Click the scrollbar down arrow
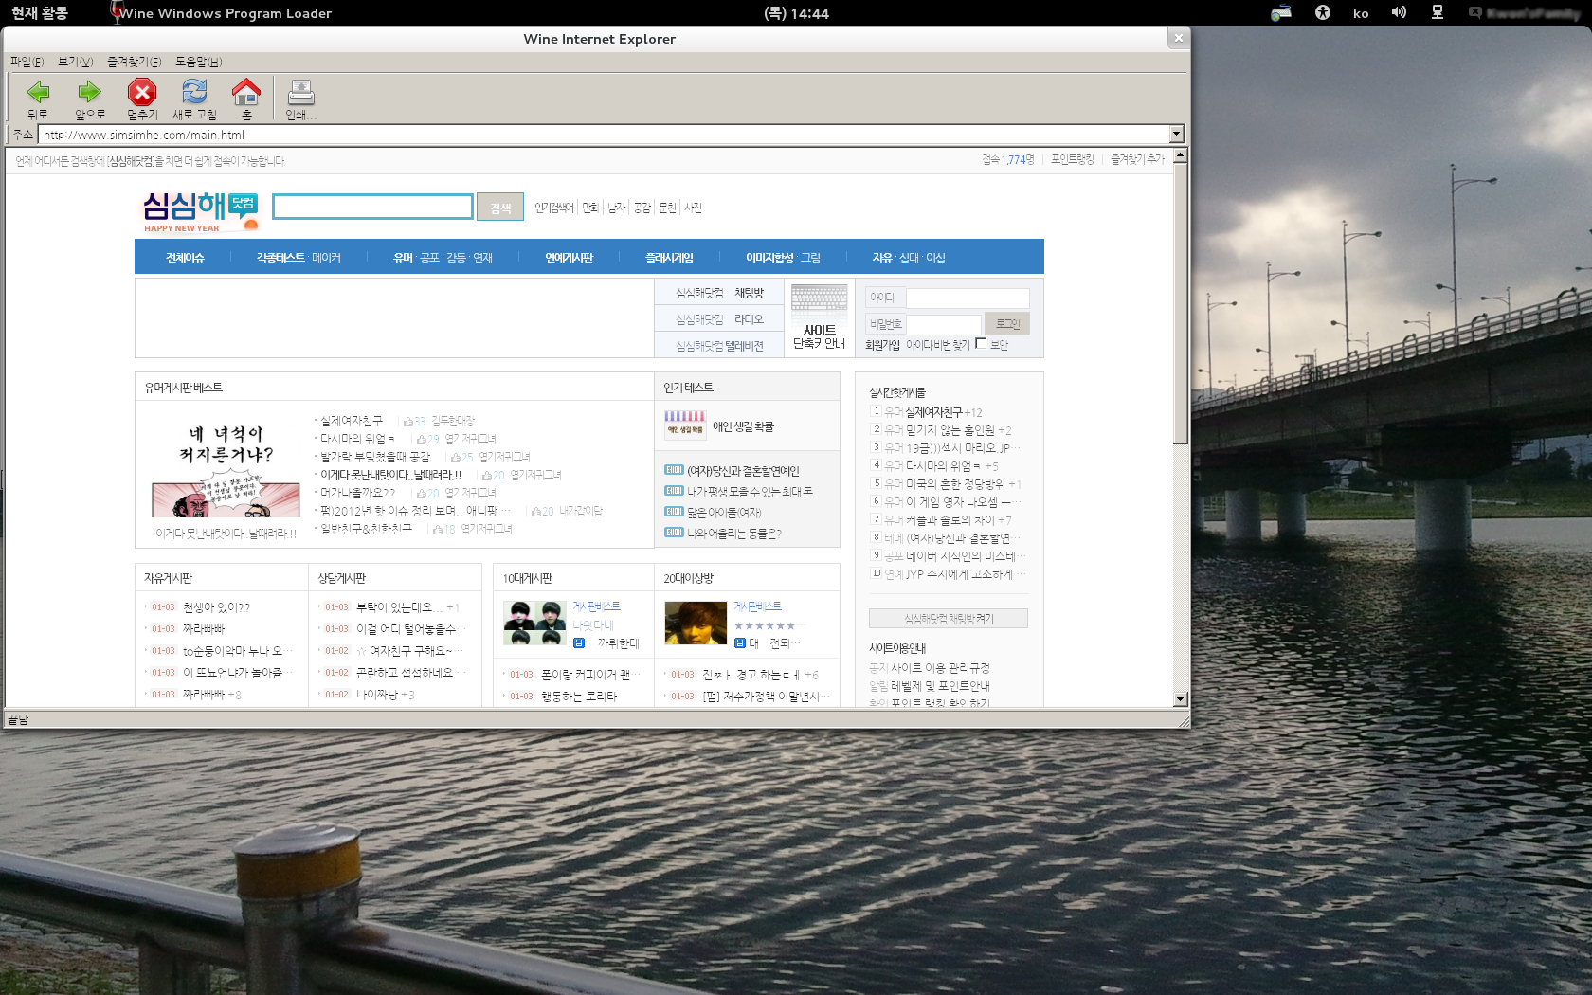The width and height of the screenshot is (1592, 995). click(x=1180, y=699)
